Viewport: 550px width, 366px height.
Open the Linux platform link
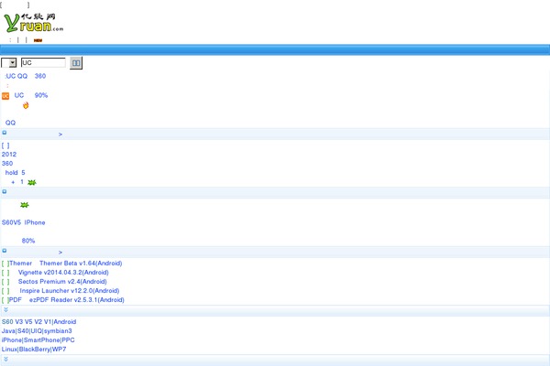pos(9,349)
